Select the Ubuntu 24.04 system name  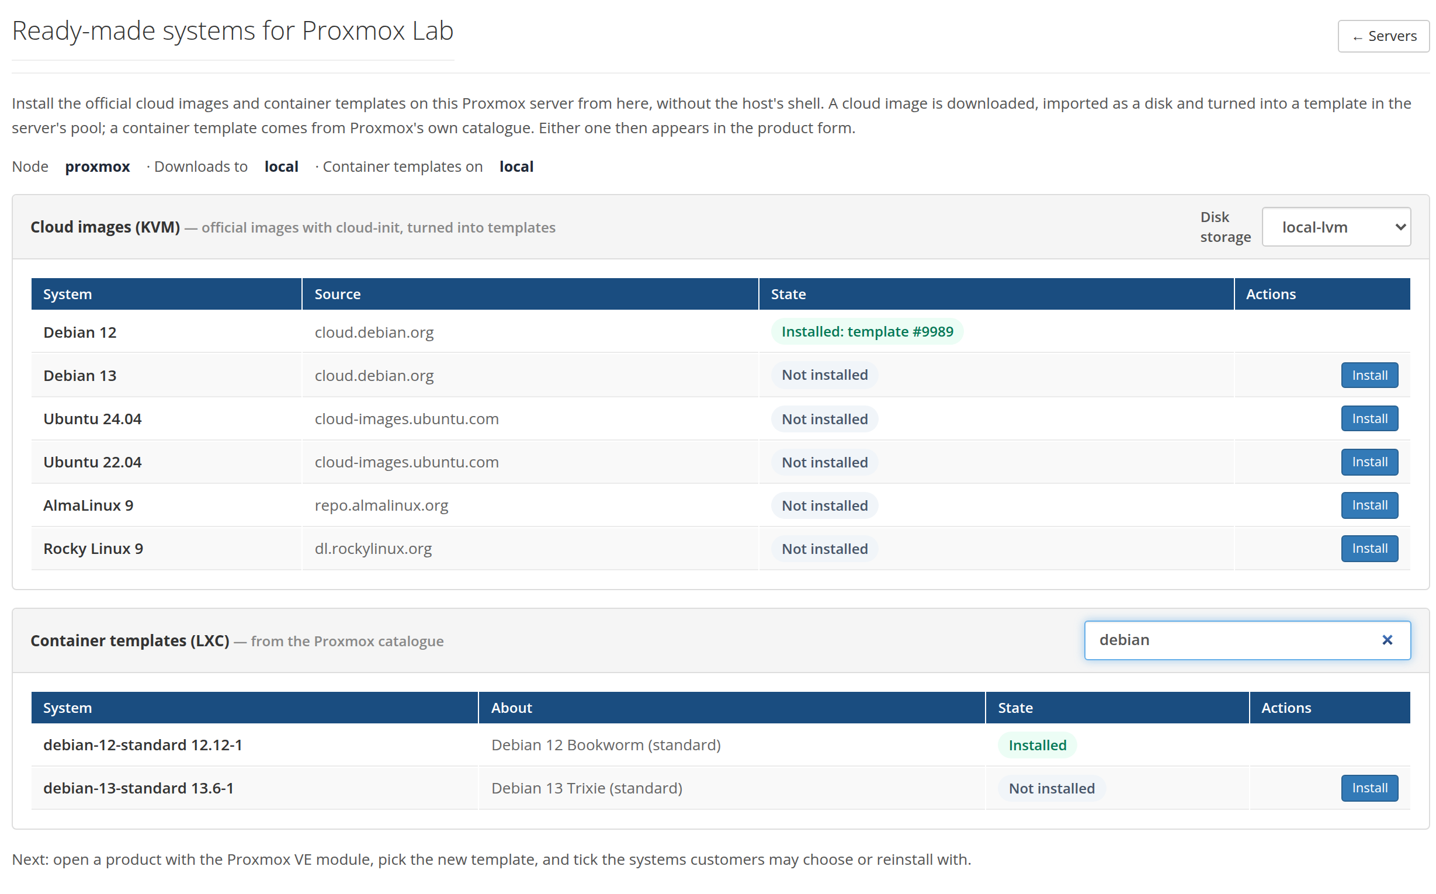tap(92, 418)
